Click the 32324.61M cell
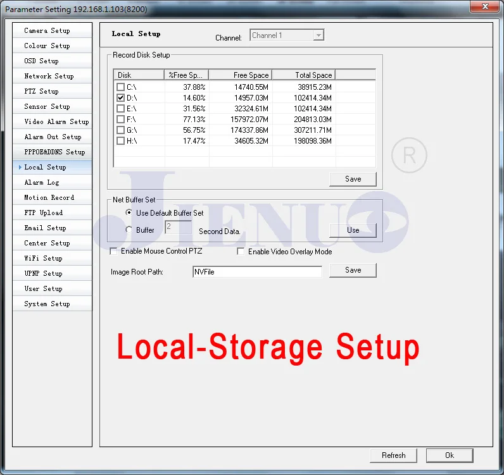Screen dimensions: 504x475 251,109
